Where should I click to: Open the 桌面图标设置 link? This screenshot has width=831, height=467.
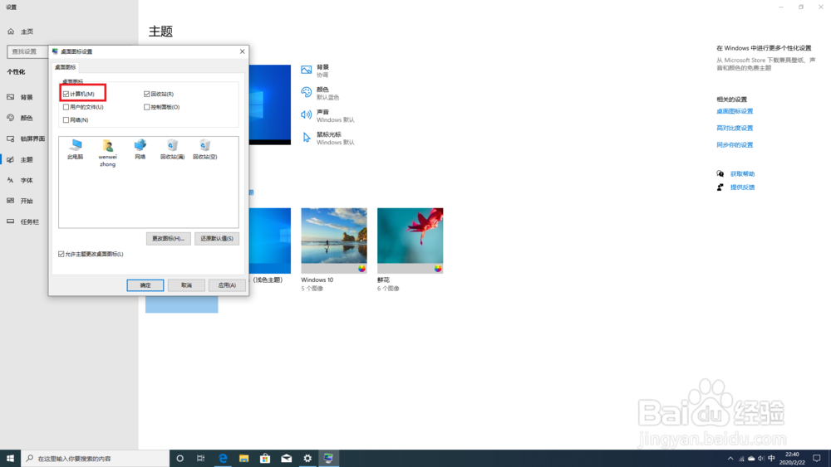click(735, 111)
